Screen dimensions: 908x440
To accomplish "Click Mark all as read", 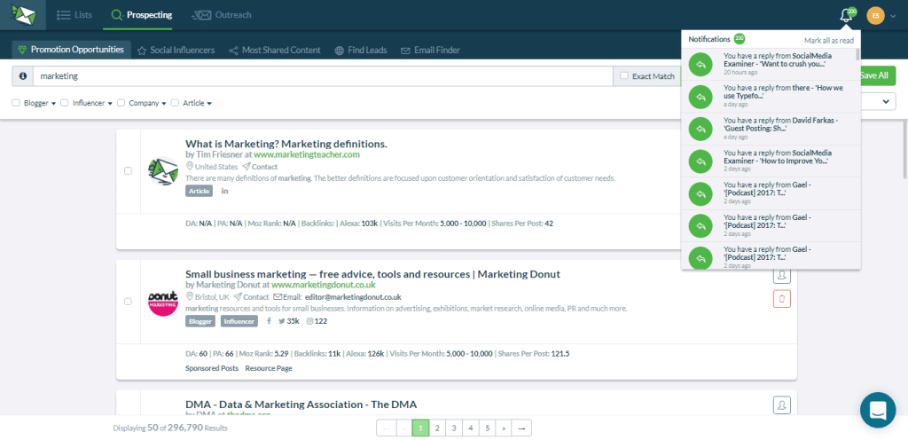I will pos(829,41).
